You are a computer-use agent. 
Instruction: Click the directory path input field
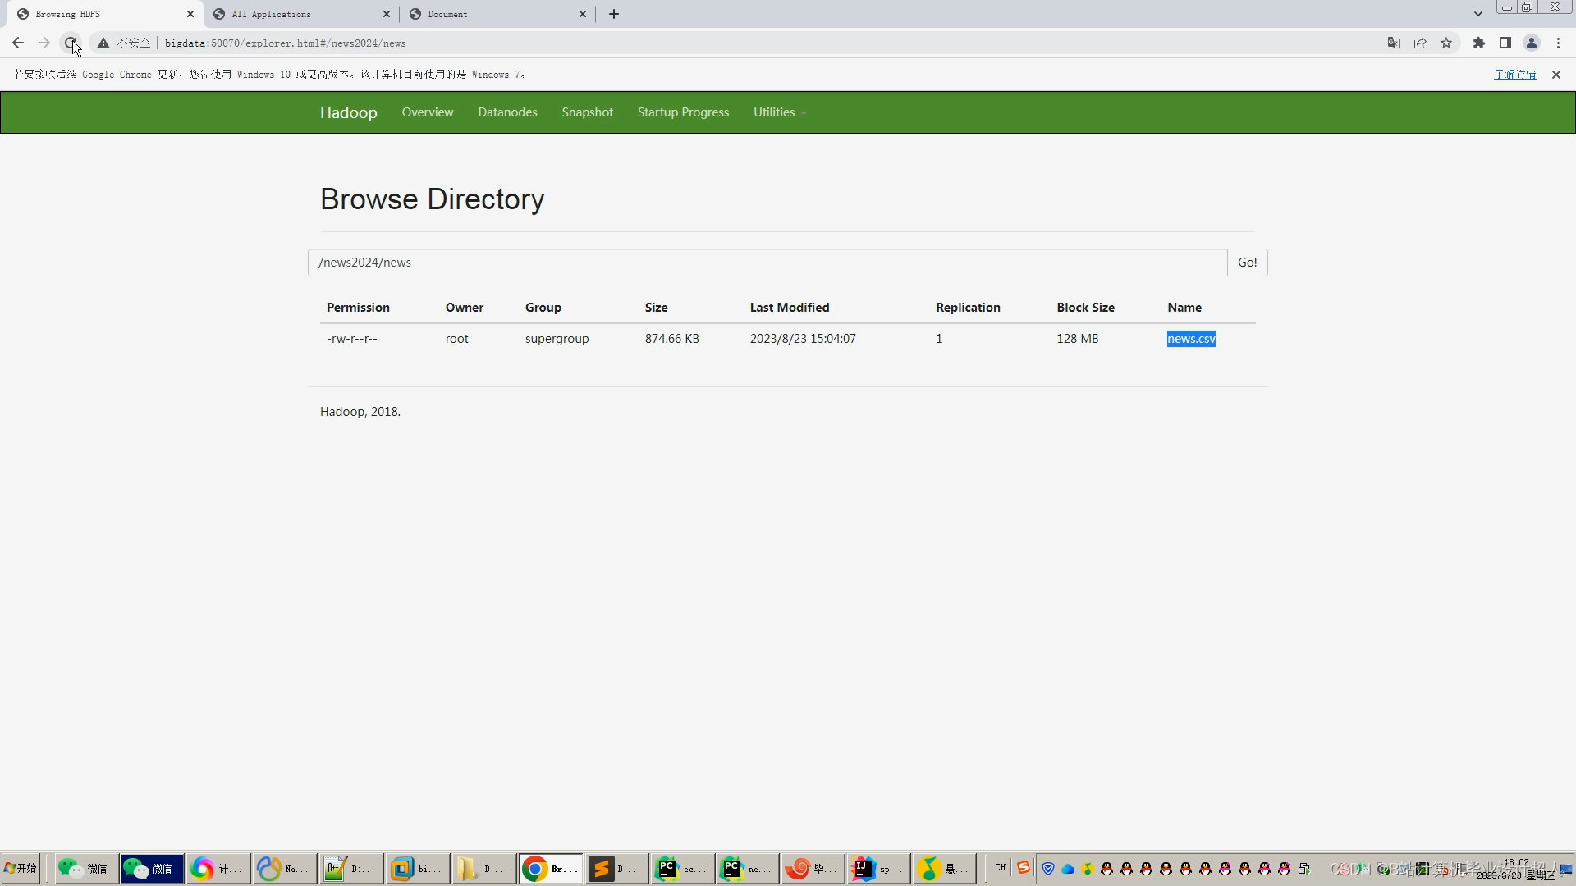pyautogui.click(x=767, y=263)
